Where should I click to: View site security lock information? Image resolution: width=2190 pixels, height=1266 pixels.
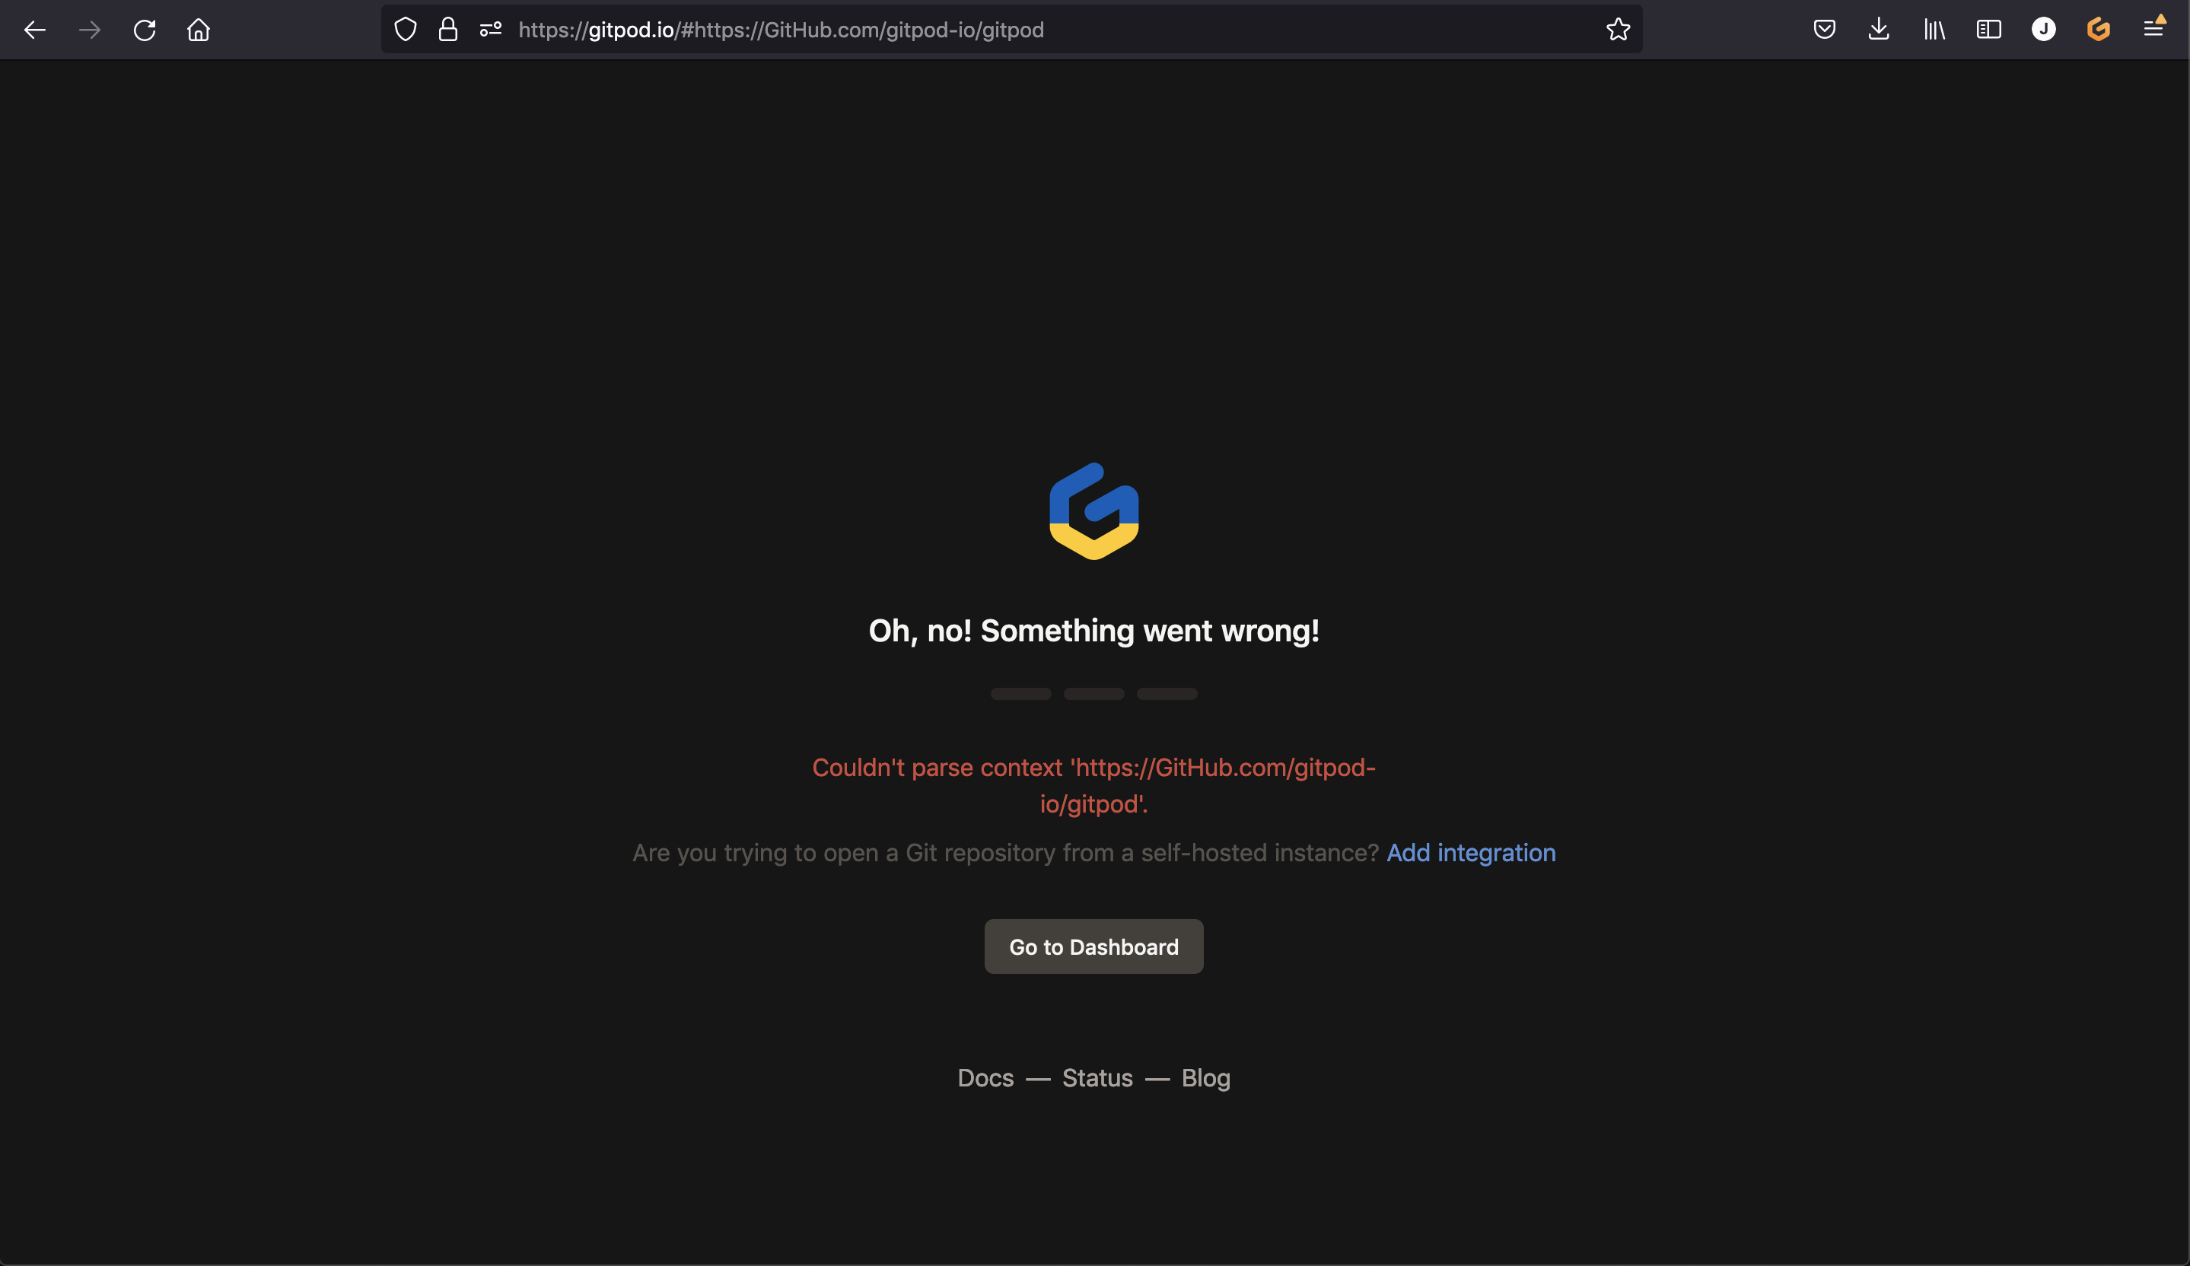(447, 30)
